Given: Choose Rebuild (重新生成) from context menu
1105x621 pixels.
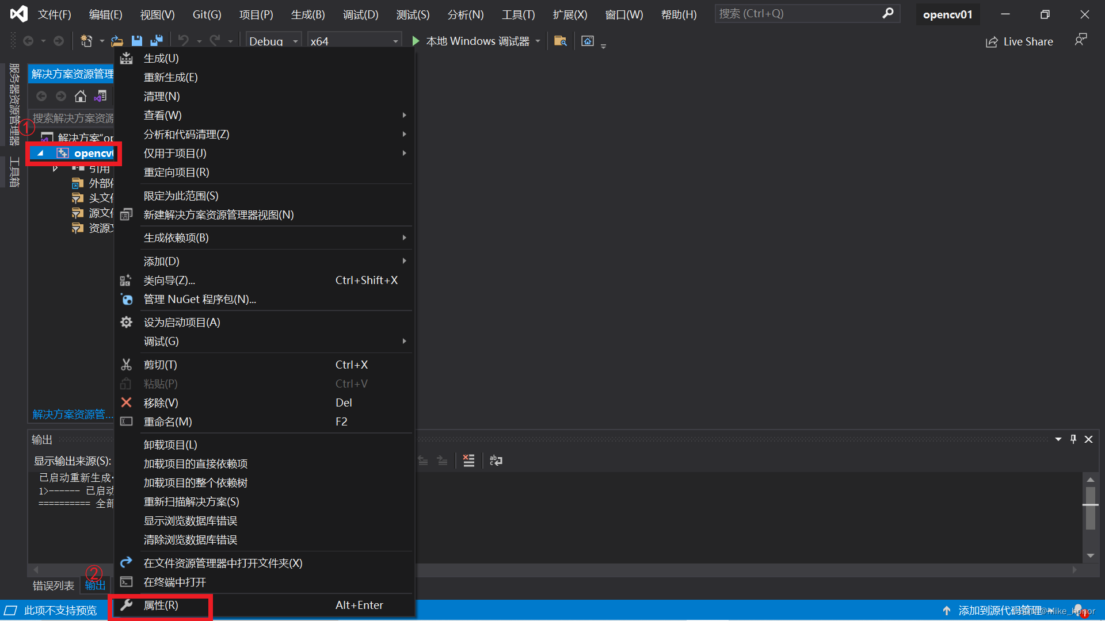Looking at the screenshot, I should (170, 77).
